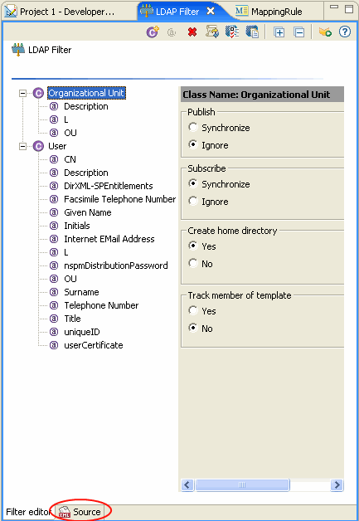
Task: Click the User class icon
Action: (38, 146)
